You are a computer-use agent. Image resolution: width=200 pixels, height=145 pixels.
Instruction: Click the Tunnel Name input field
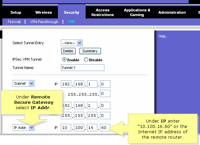point(83,68)
